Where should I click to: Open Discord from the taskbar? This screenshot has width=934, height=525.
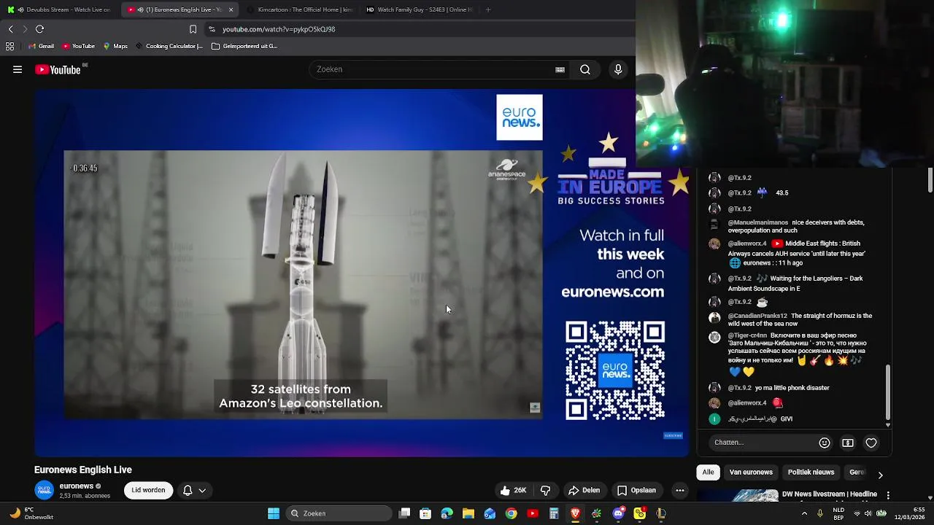pos(619,513)
